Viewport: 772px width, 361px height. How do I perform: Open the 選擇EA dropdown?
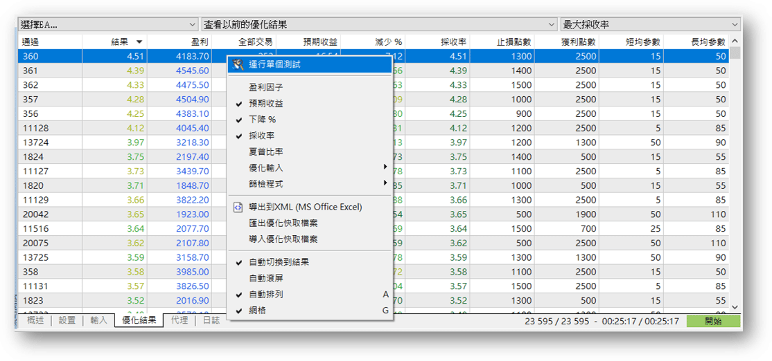[108, 24]
